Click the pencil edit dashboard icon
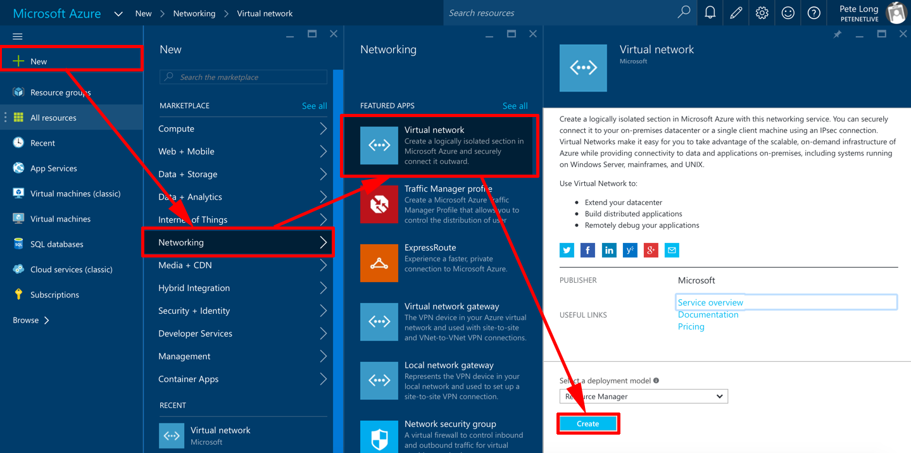911x453 pixels. (x=736, y=13)
